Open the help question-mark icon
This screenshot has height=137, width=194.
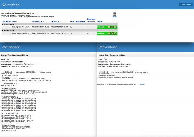pyautogui.click(x=114, y=13)
